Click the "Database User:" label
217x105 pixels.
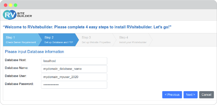tap(16, 76)
